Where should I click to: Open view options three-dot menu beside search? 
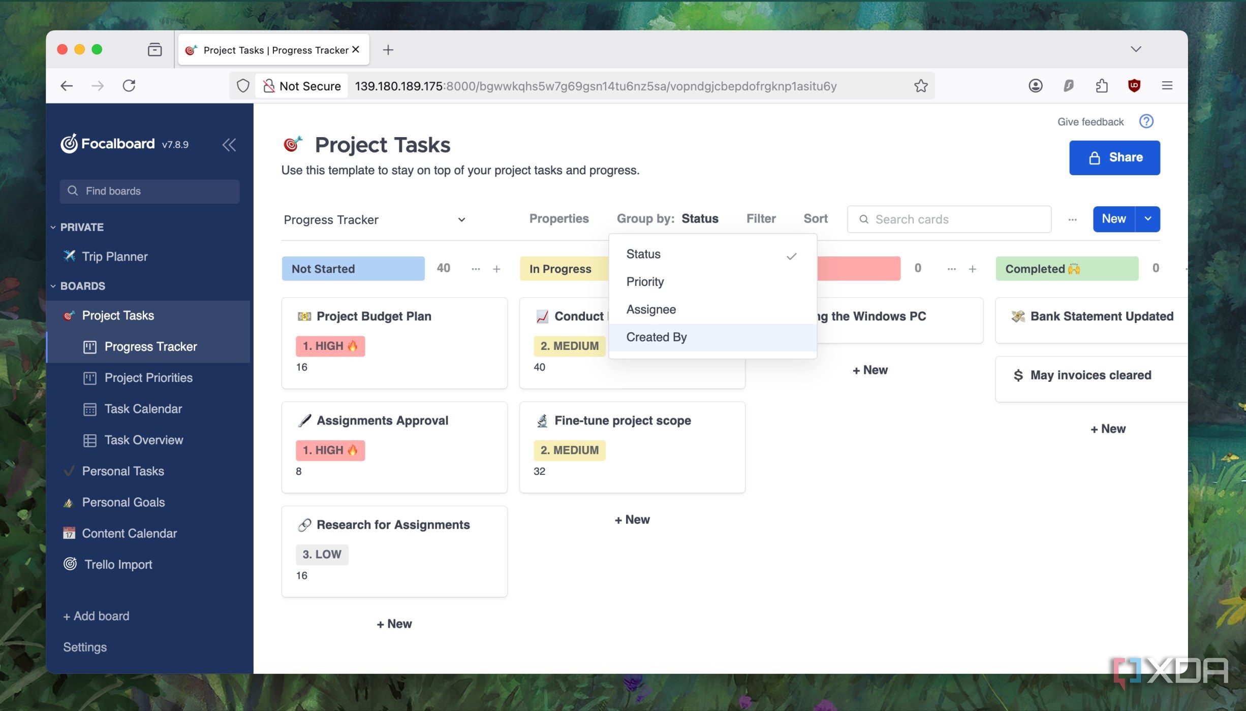coord(1072,219)
